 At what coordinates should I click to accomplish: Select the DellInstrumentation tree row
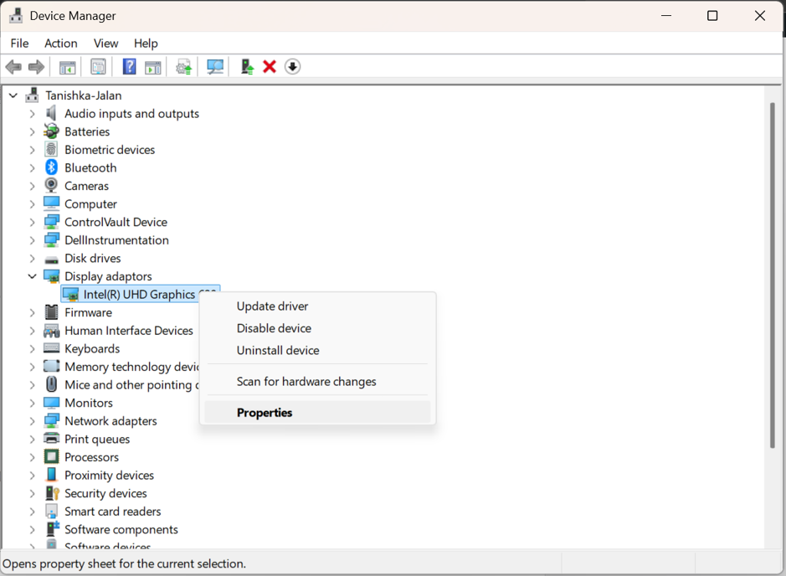tap(116, 240)
